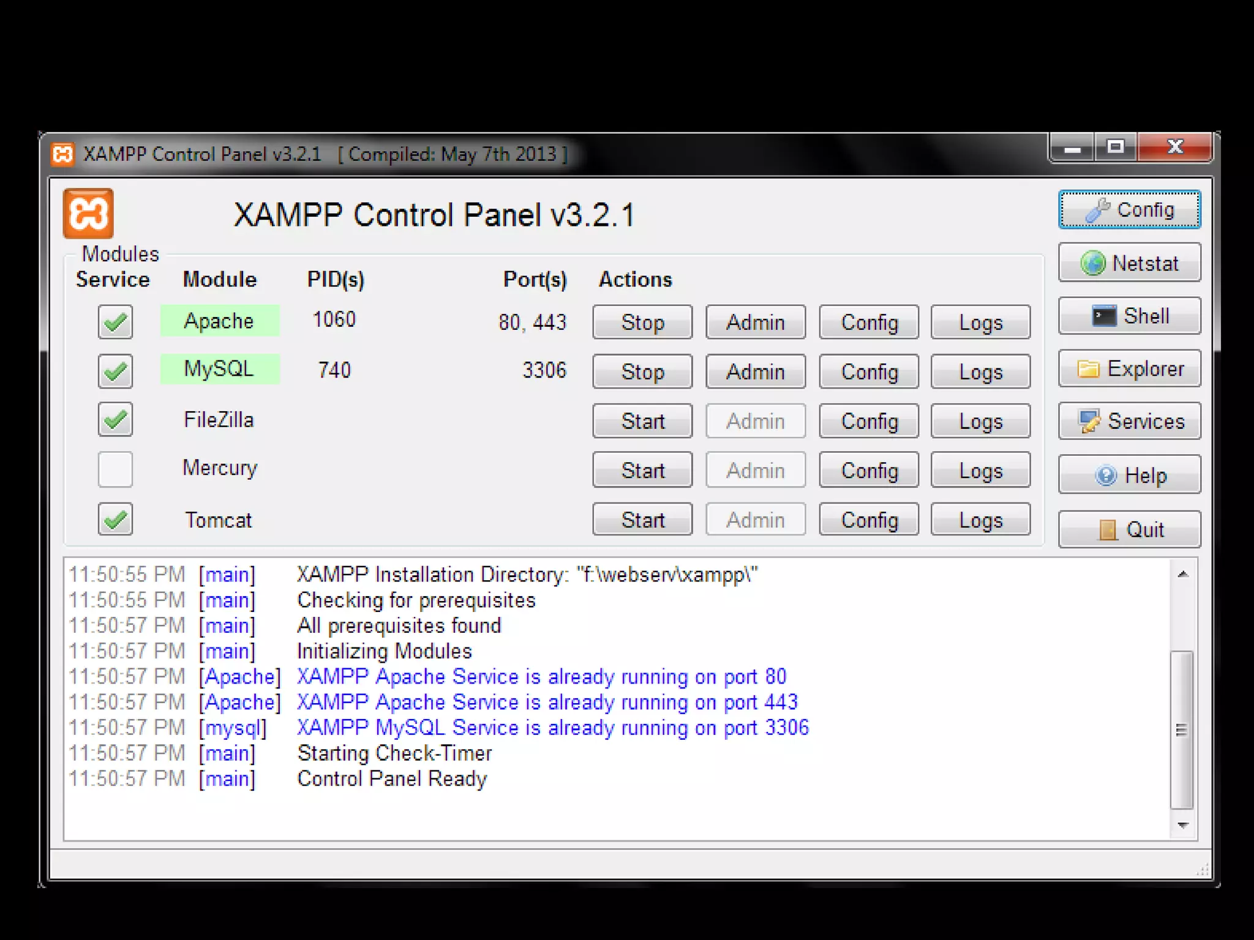The height and width of the screenshot is (940, 1254).
Task: Click the 'Starting Check-Timer' log line
Action: click(394, 753)
